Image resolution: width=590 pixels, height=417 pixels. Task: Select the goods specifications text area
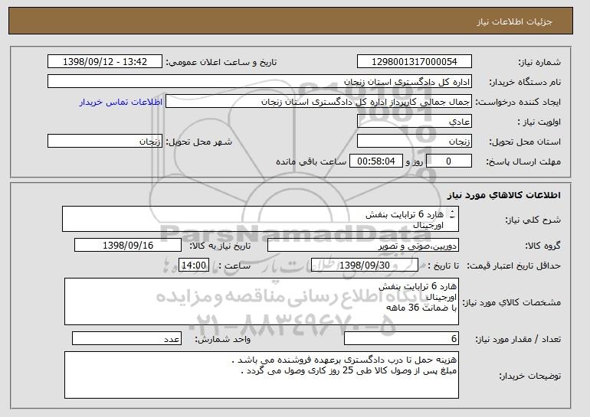pos(261,301)
